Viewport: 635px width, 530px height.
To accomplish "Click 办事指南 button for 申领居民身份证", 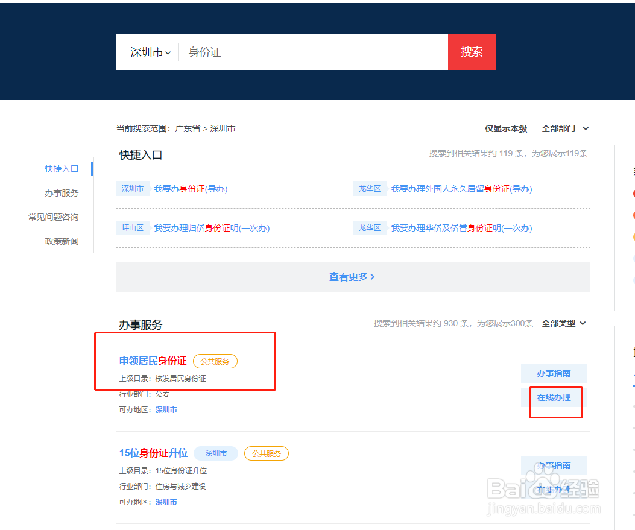I will coord(554,373).
